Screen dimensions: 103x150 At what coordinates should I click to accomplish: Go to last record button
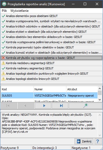tap(60, 106)
